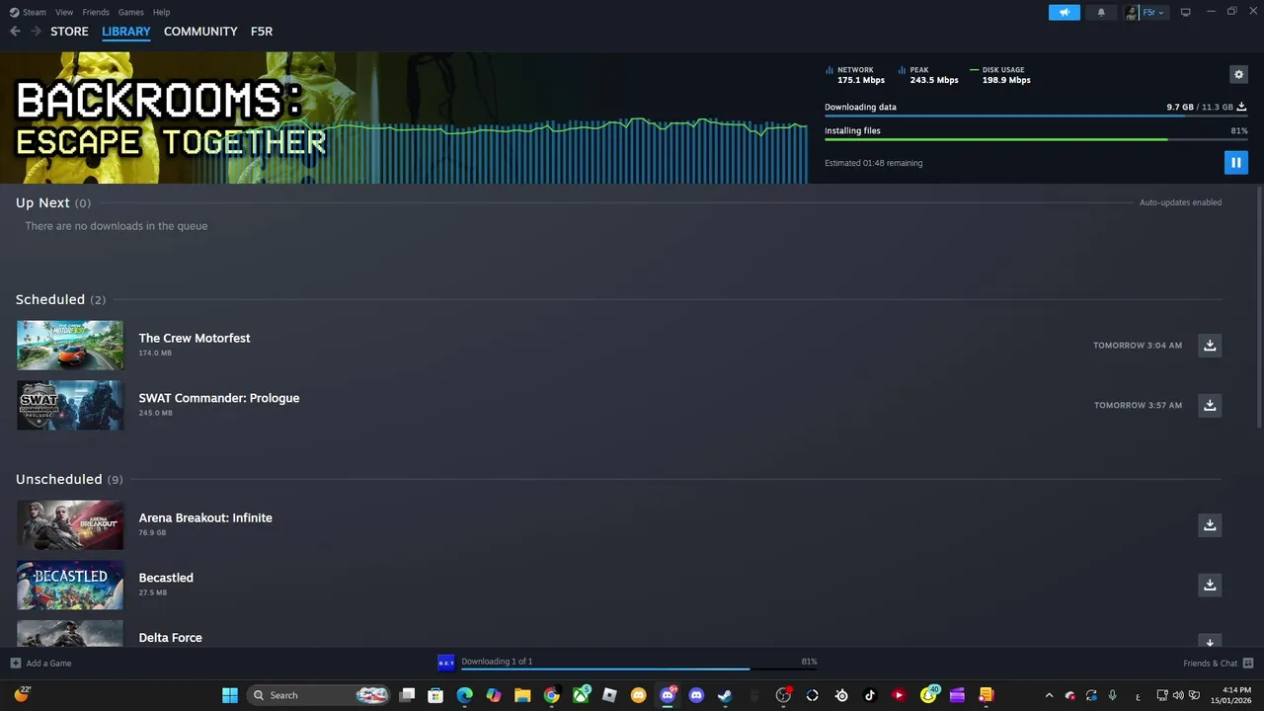The height and width of the screenshot is (711, 1264).
Task: Open Steam announcements megaphone
Action: coord(1064,12)
